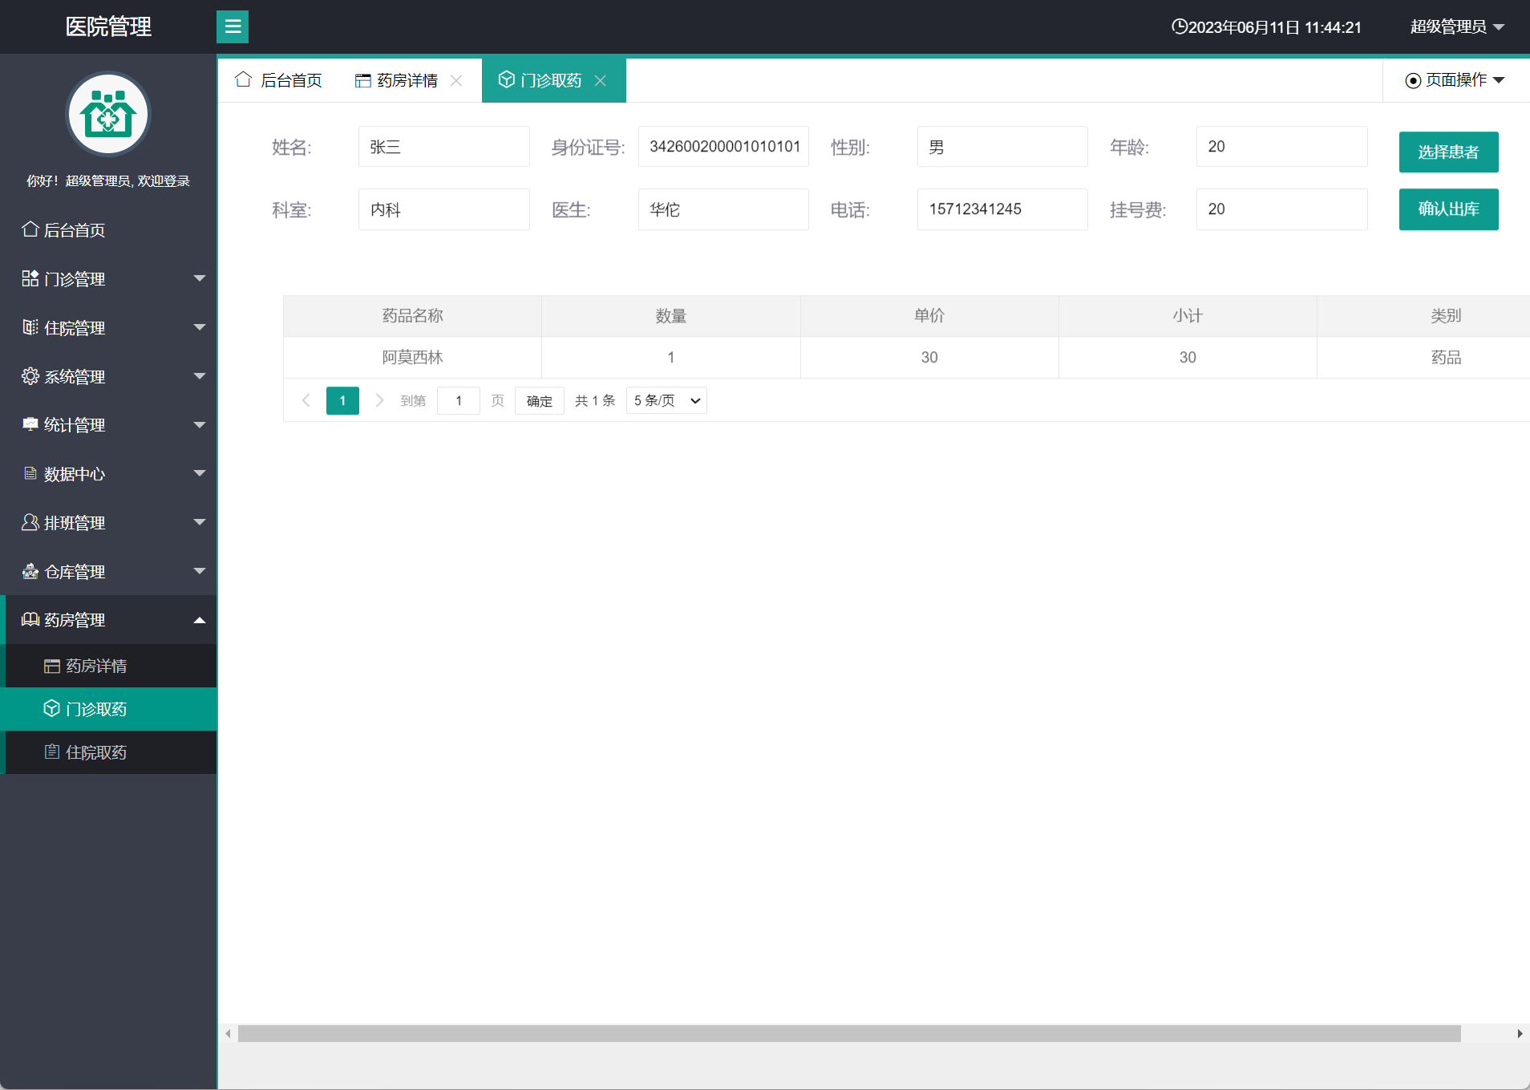Click the 药房详情 tab table icon
This screenshot has height=1090, width=1530.
(363, 80)
